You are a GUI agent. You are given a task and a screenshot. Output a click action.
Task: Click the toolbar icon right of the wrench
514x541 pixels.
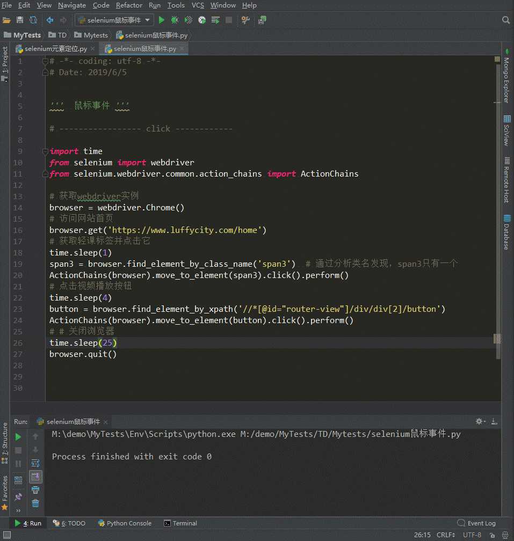pyautogui.click(x=262, y=20)
